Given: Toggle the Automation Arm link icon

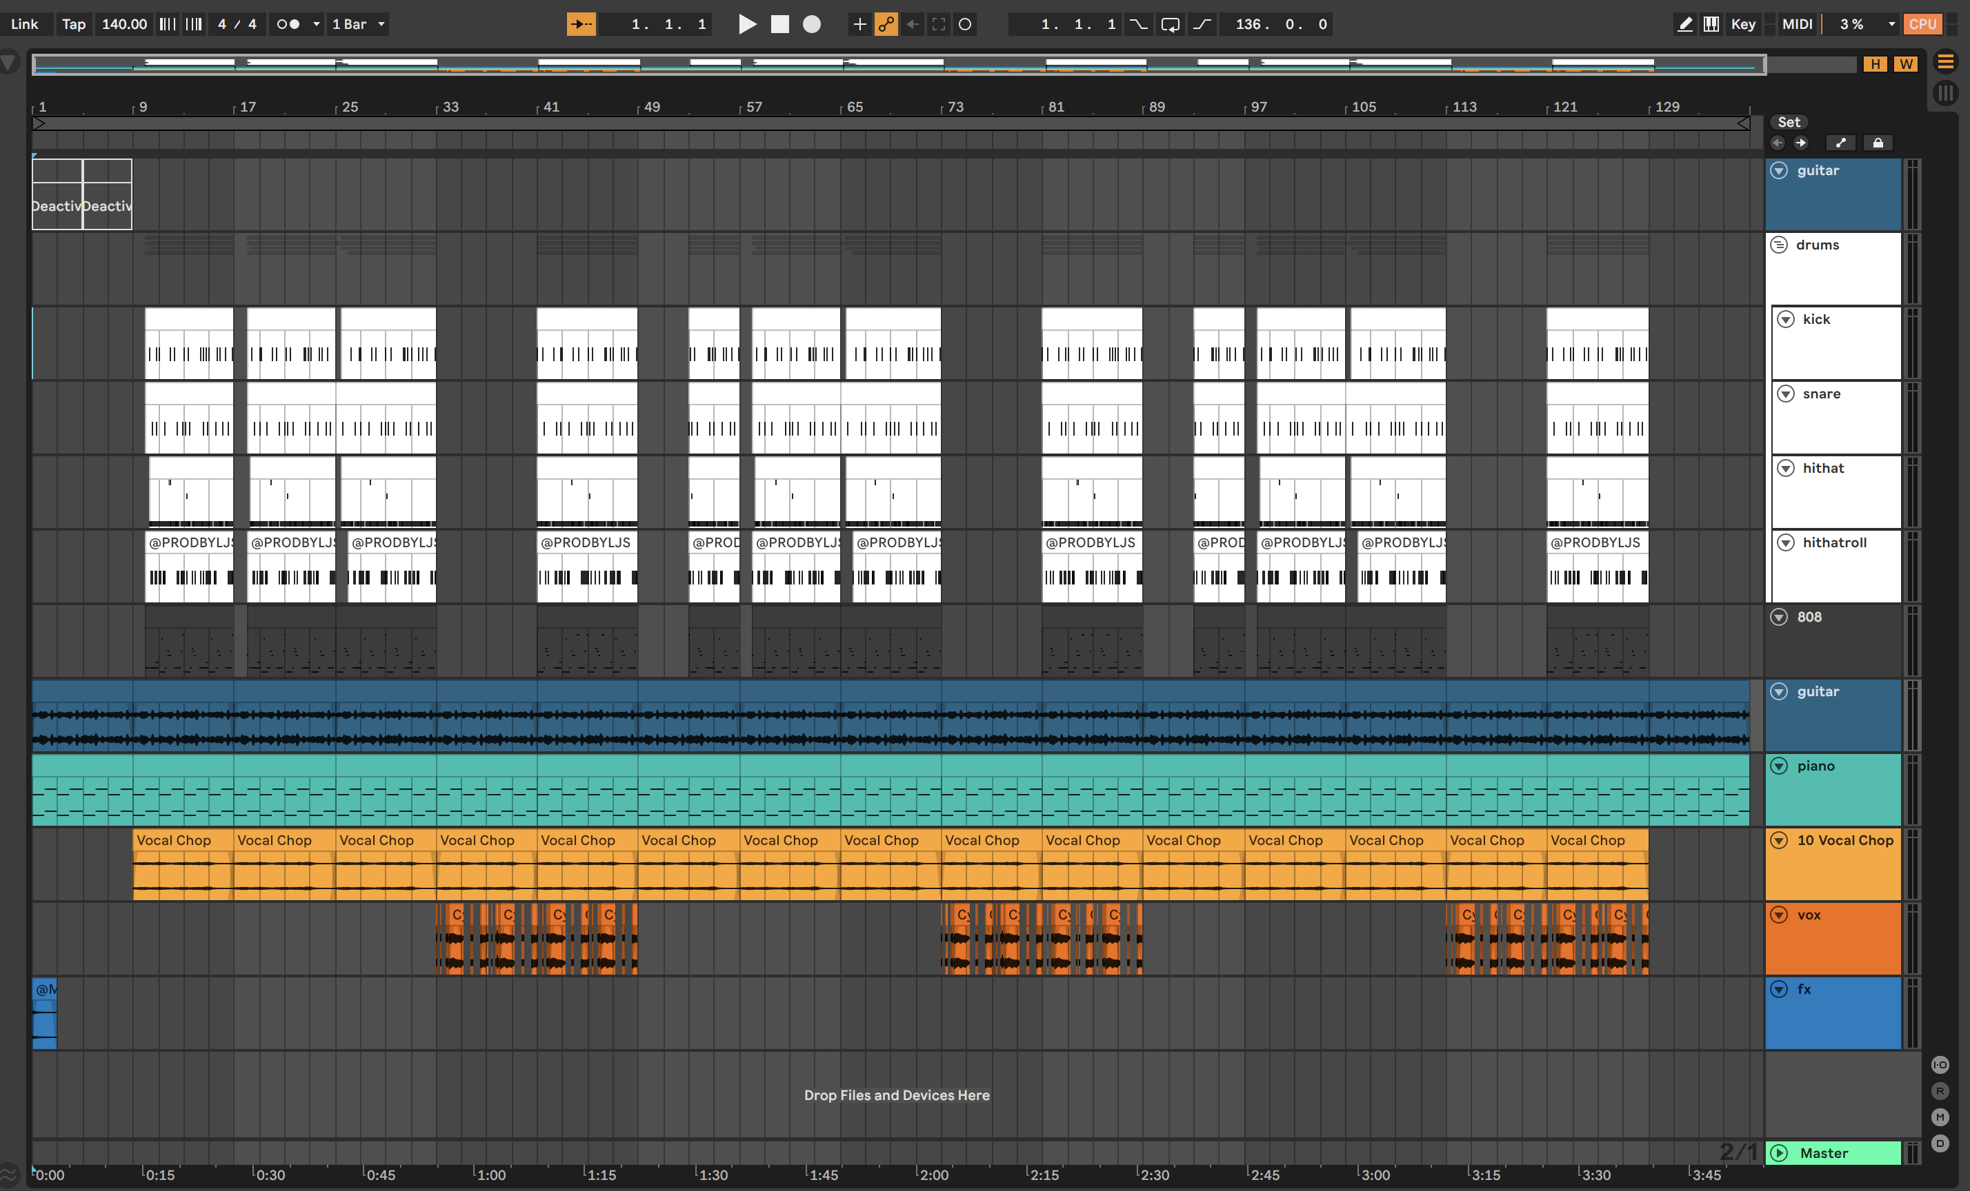Looking at the screenshot, I should click(x=886, y=24).
